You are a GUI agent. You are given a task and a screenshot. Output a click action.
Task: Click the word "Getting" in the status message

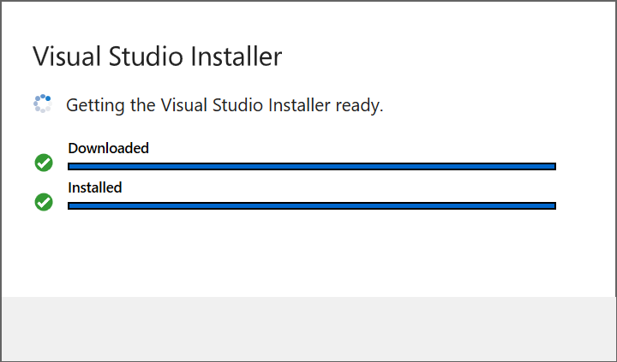pos(90,105)
